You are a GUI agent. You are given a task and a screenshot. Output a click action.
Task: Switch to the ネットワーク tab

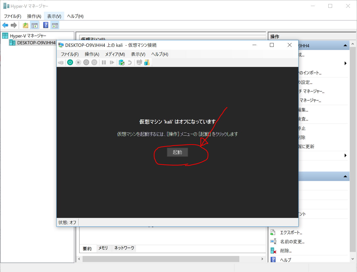(x=124, y=248)
